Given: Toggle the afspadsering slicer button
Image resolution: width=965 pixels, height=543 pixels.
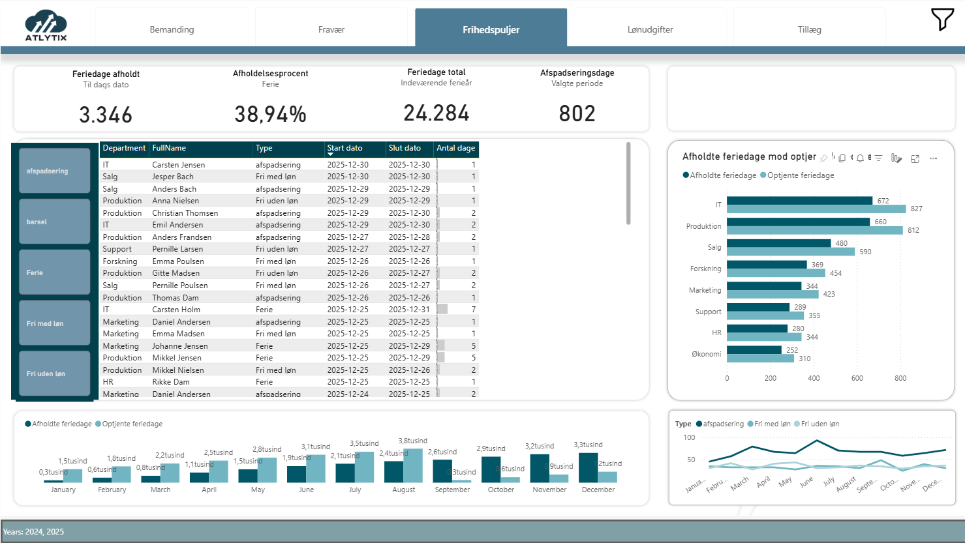Looking at the screenshot, I should pyautogui.click(x=55, y=171).
